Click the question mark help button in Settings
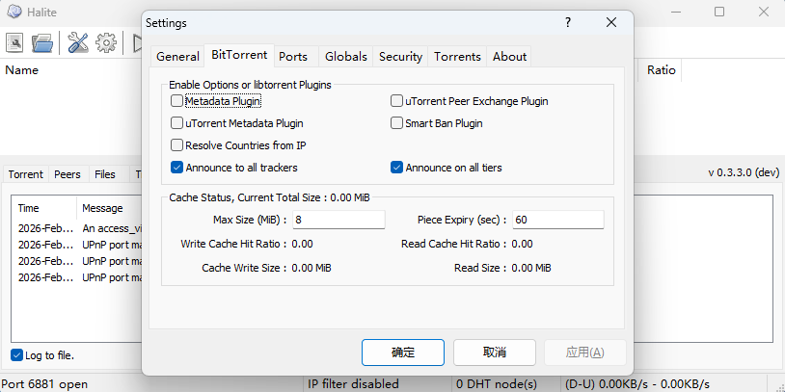The image size is (785, 392). (567, 22)
